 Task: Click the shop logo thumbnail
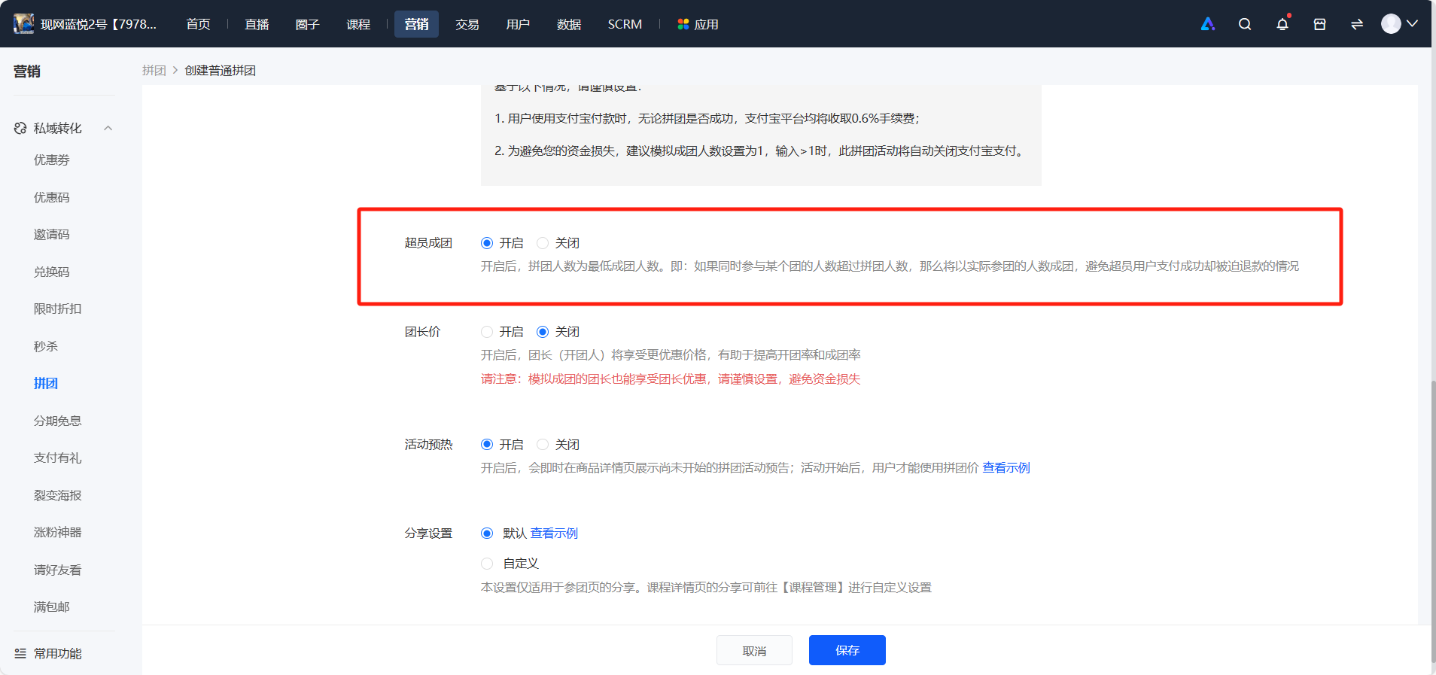24,24
